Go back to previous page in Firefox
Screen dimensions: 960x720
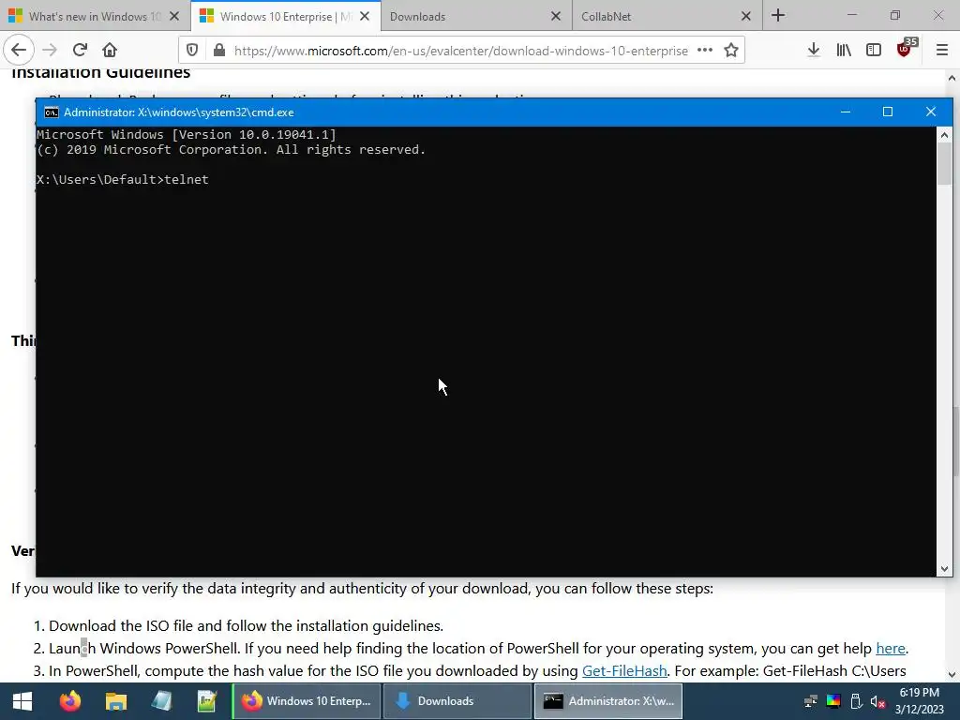(19, 51)
